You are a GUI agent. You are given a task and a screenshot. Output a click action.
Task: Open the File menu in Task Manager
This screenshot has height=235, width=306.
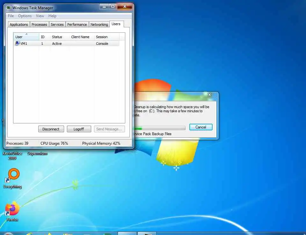pyautogui.click(x=11, y=16)
